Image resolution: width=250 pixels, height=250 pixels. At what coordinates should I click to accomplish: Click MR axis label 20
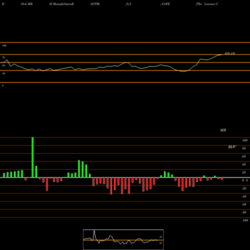[x=244, y=172]
